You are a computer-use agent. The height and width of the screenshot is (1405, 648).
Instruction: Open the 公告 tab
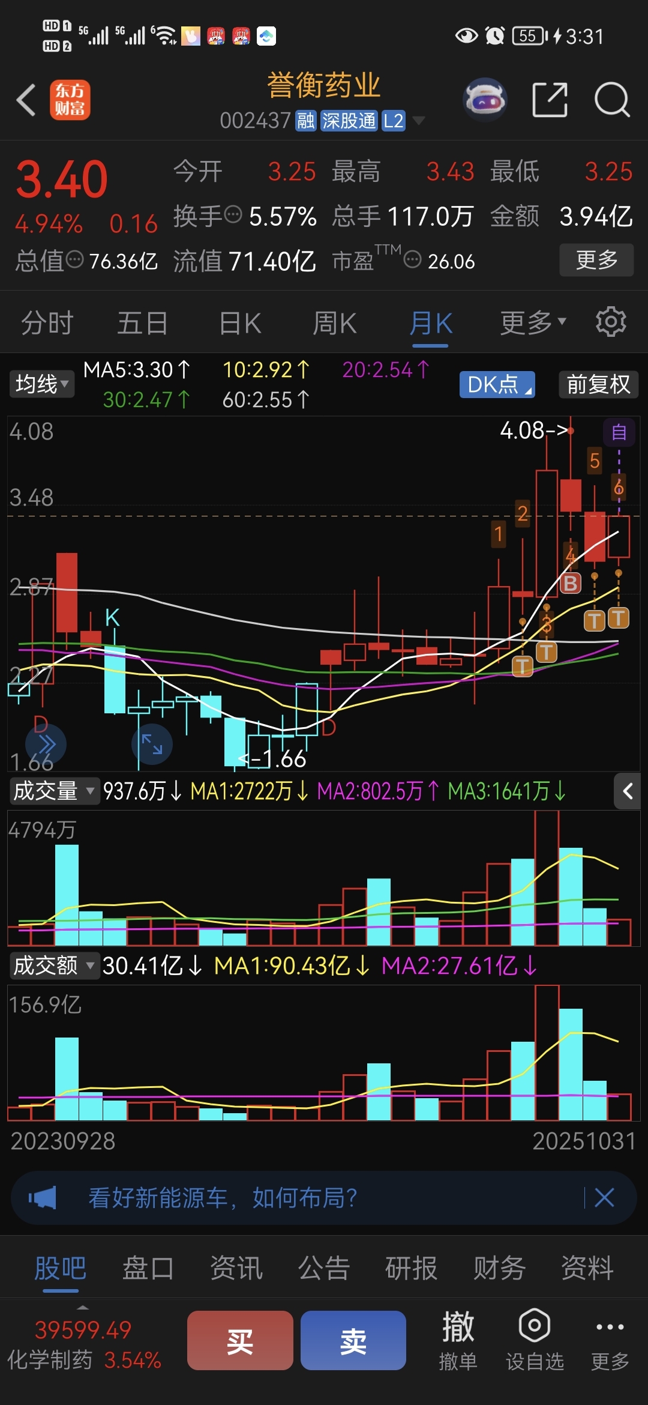324,1268
